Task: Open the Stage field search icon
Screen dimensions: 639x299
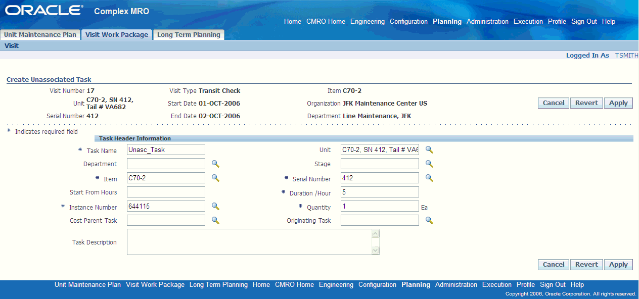Action: pos(429,164)
